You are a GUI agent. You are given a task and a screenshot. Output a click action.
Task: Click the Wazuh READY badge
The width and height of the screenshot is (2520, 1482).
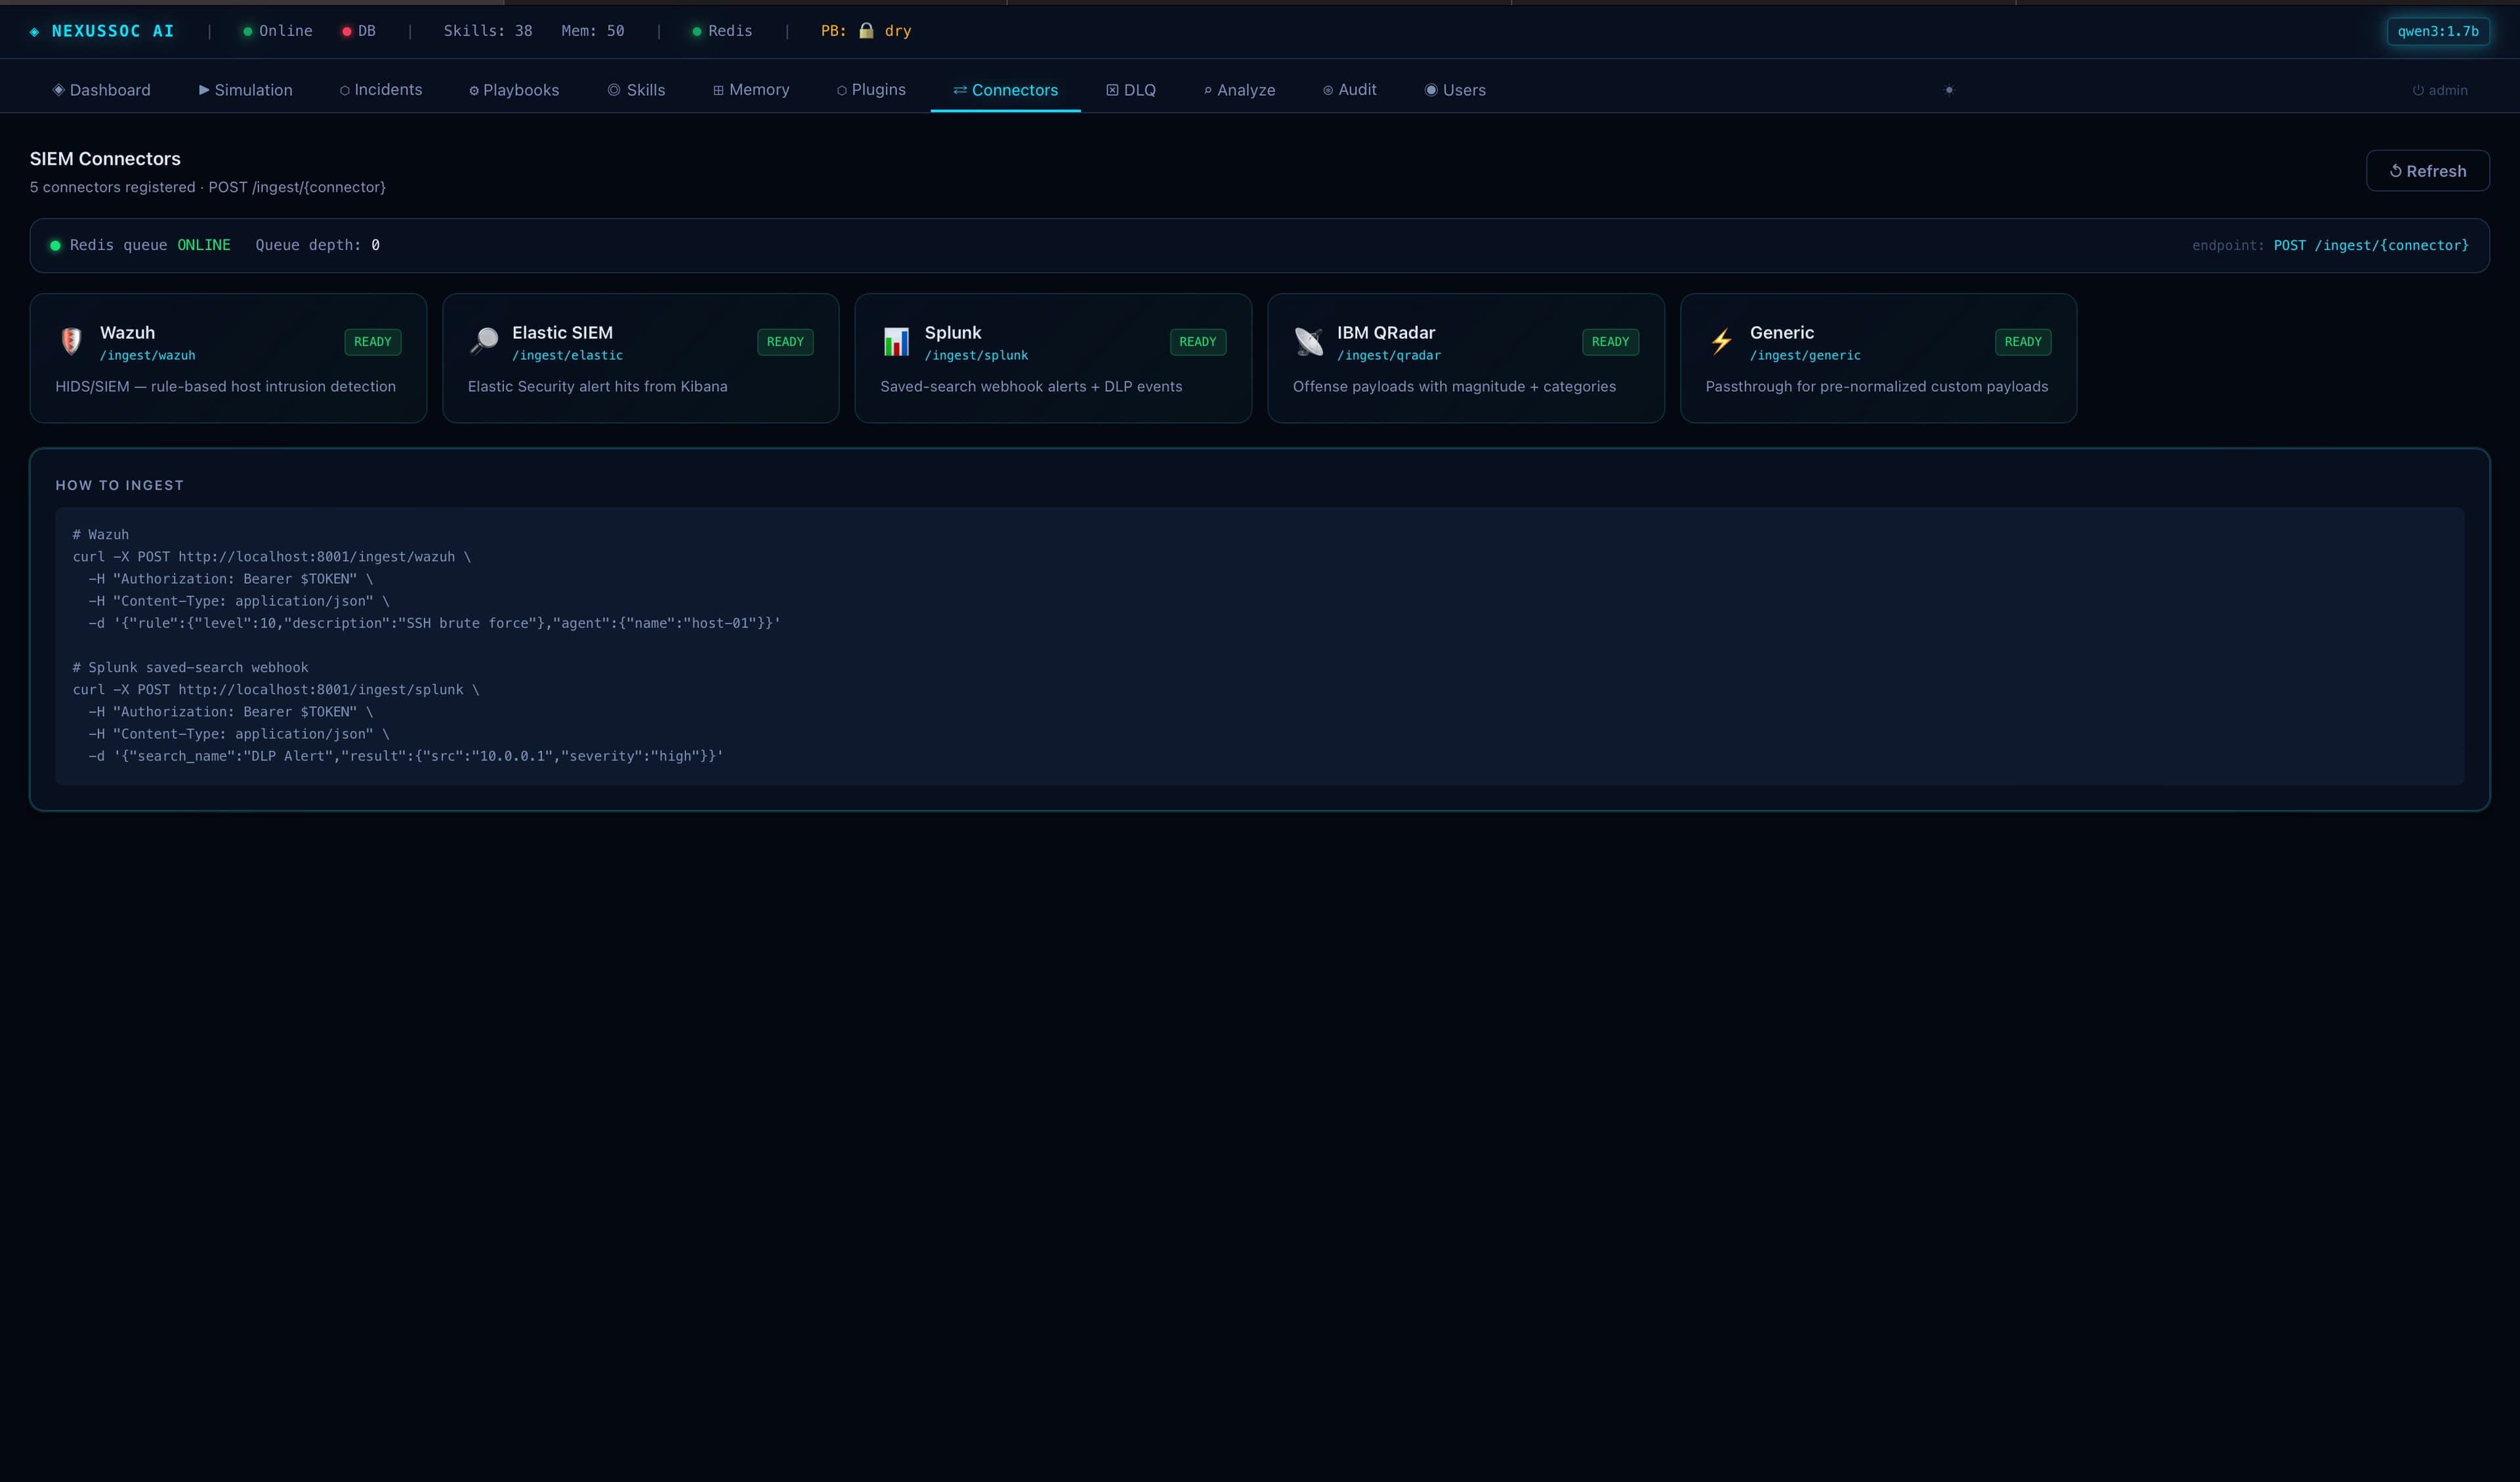click(373, 342)
